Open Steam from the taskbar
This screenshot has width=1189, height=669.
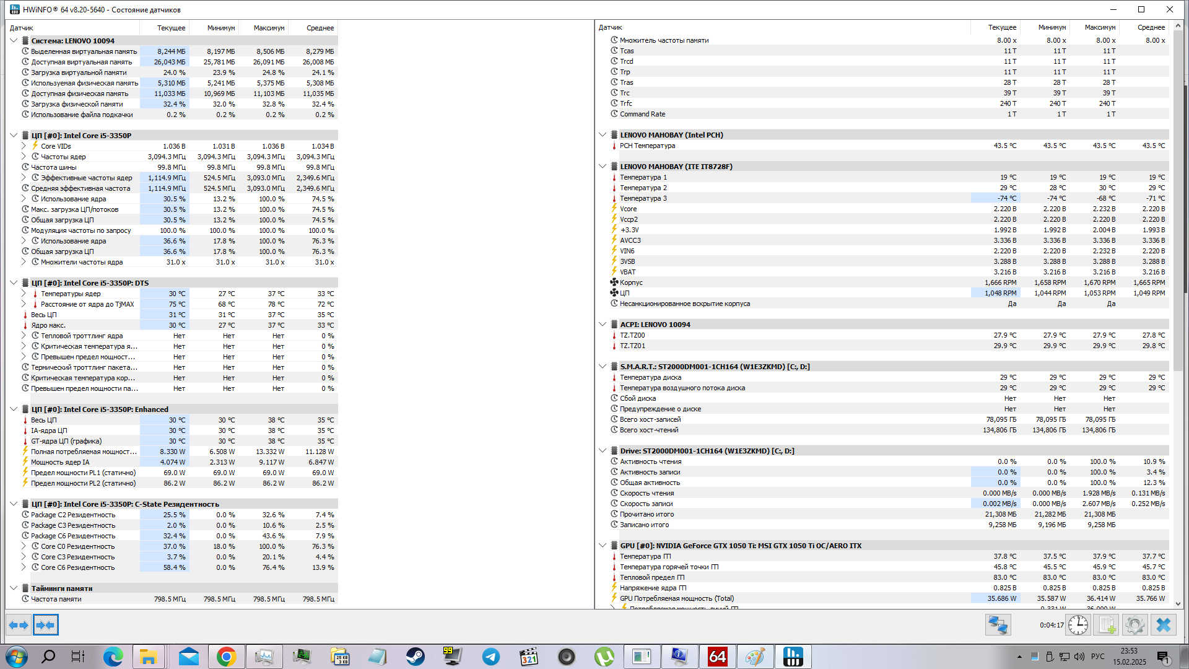point(416,657)
